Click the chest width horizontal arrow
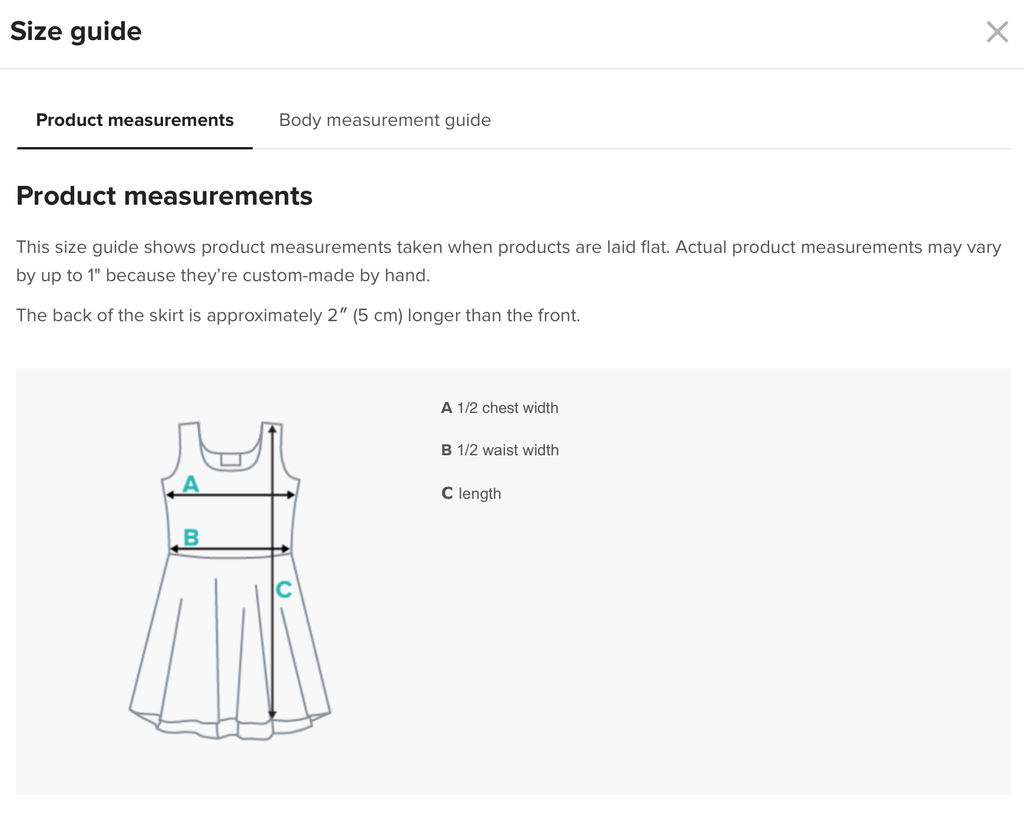The width and height of the screenshot is (1024, 830). tap(230, 495)
